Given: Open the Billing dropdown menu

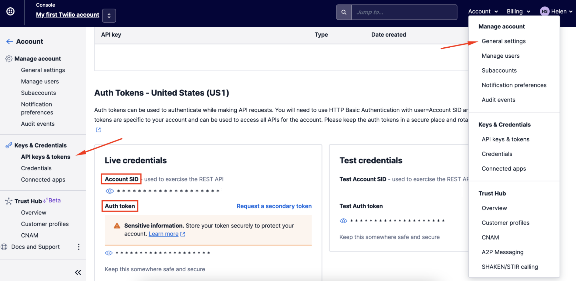Looking at the screenshot, I should pyautogui.click(x=518, y=11).
